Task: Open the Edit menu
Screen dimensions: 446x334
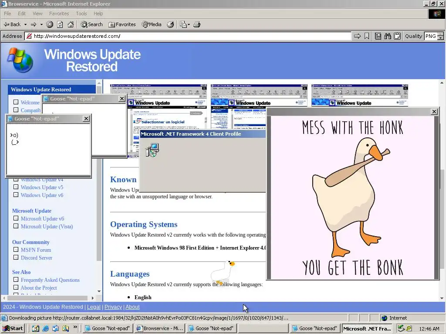Action: [x=22, y=13]
